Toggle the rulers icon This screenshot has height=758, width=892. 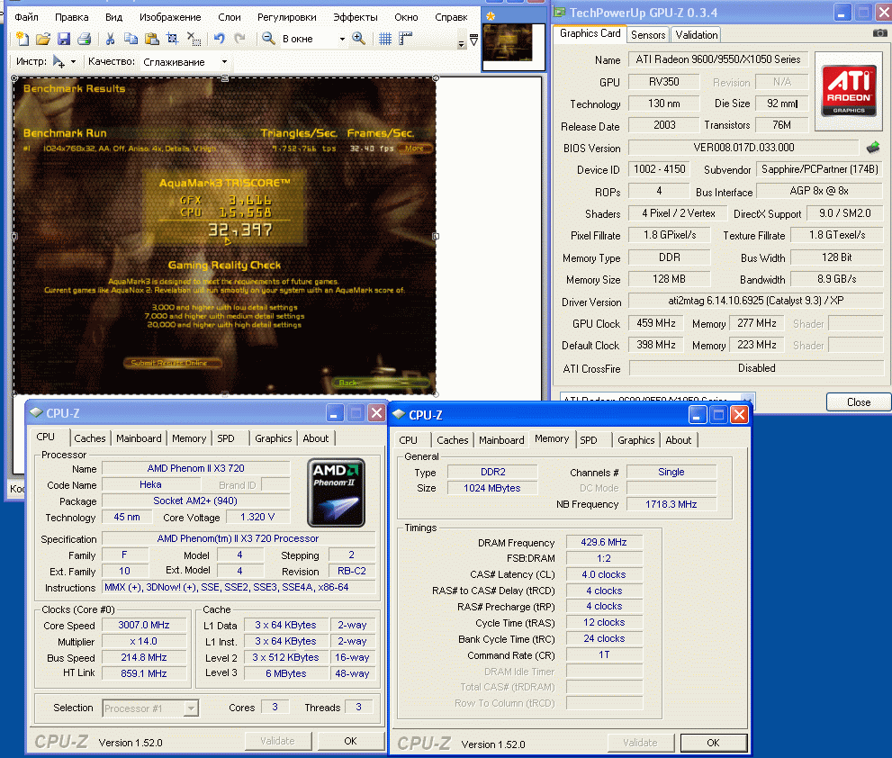(405, 39)
